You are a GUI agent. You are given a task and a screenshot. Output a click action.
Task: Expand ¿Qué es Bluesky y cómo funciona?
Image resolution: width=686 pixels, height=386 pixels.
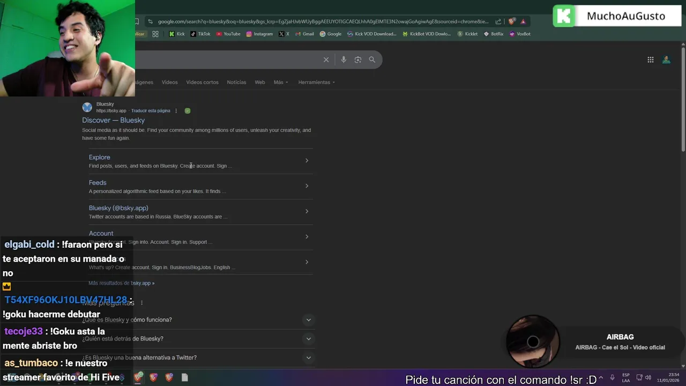click(x=308, y=320)
